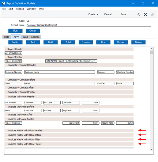Open the File menu
The image size is (158, 162).
point(4,9)
